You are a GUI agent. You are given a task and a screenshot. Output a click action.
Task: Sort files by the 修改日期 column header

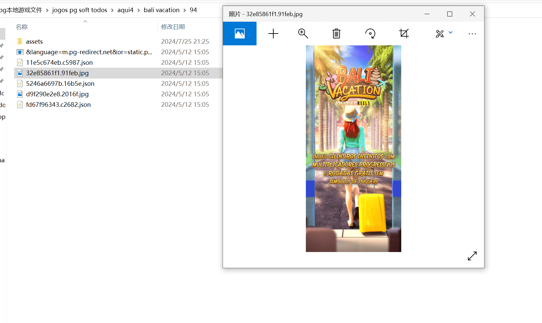point(173,27)
